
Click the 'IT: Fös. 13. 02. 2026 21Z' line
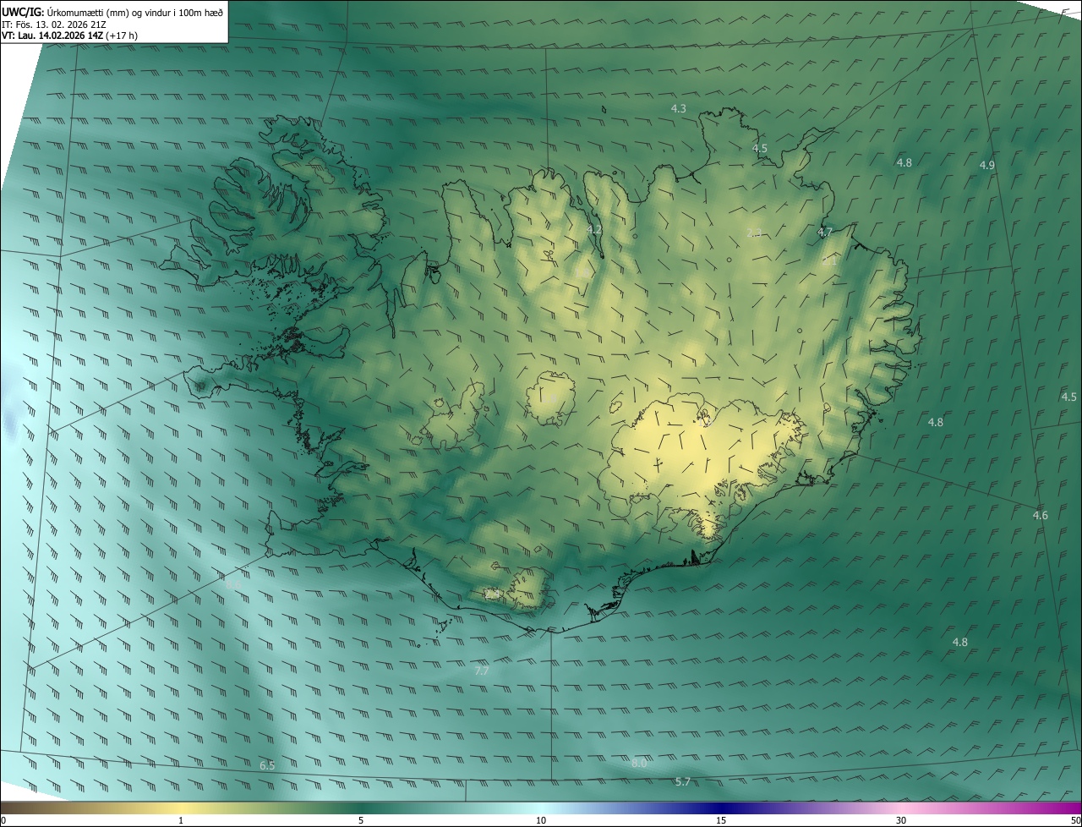point(54,25)
